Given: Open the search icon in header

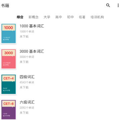Looking at the screenshot, I should tap(108, 5).
